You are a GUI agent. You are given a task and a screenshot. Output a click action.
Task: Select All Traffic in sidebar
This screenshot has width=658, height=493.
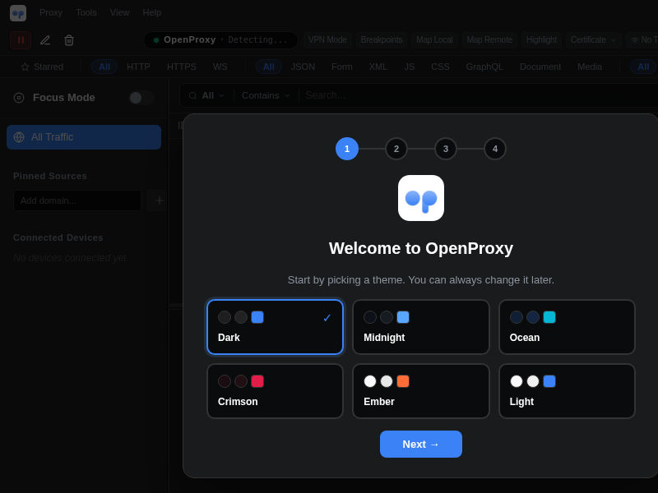(x=84, y=137)
